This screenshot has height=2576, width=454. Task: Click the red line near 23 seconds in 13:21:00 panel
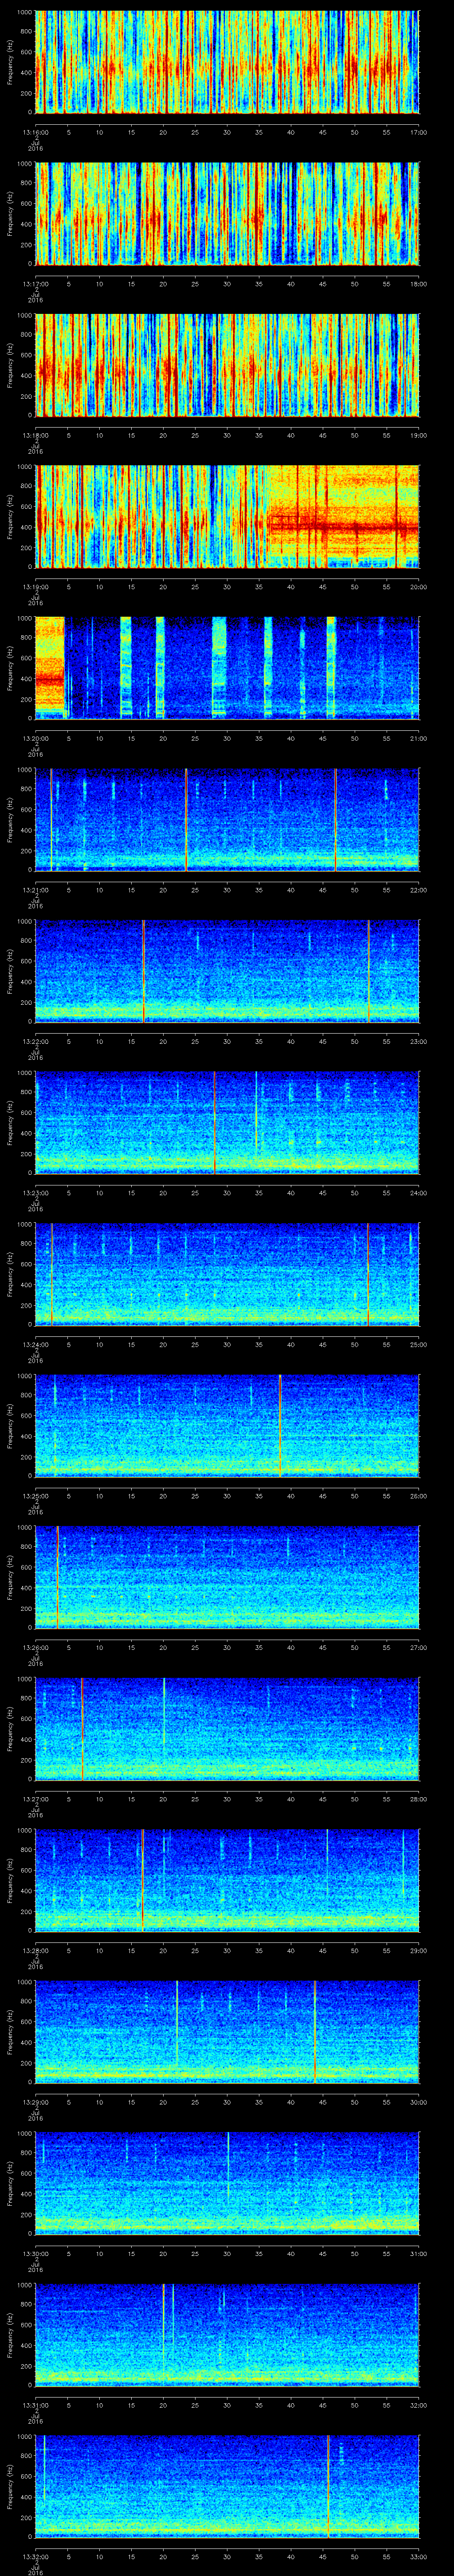pyautogui.click(x=186, y=819)
